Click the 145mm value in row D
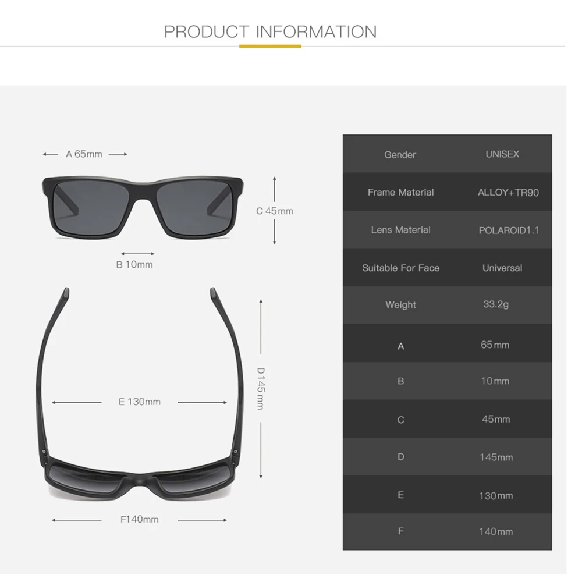 point(496,457)
